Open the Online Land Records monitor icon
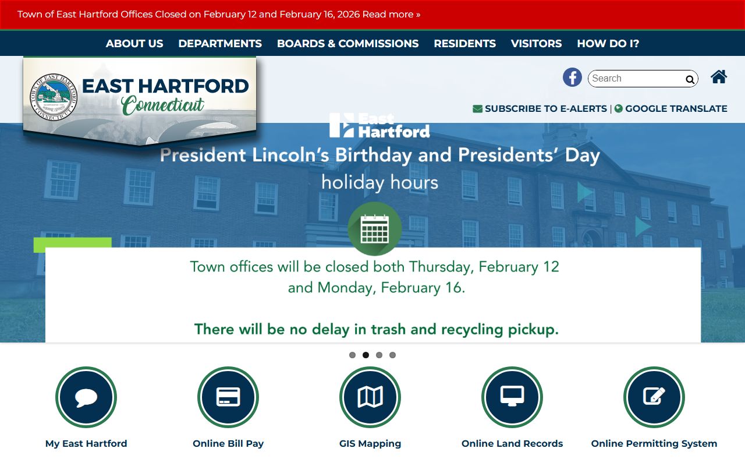 pyautogui.click(x=512, y=397)
